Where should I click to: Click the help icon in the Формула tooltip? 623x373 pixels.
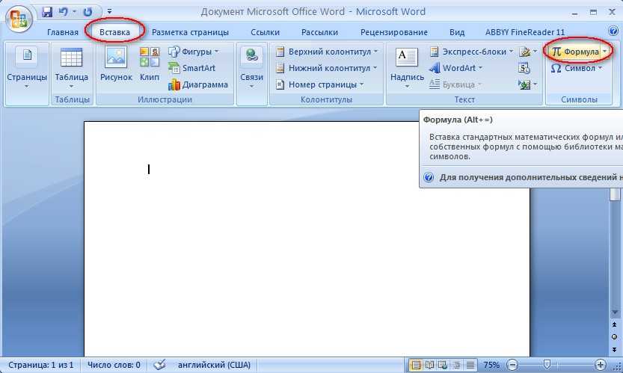click(429, 177)
